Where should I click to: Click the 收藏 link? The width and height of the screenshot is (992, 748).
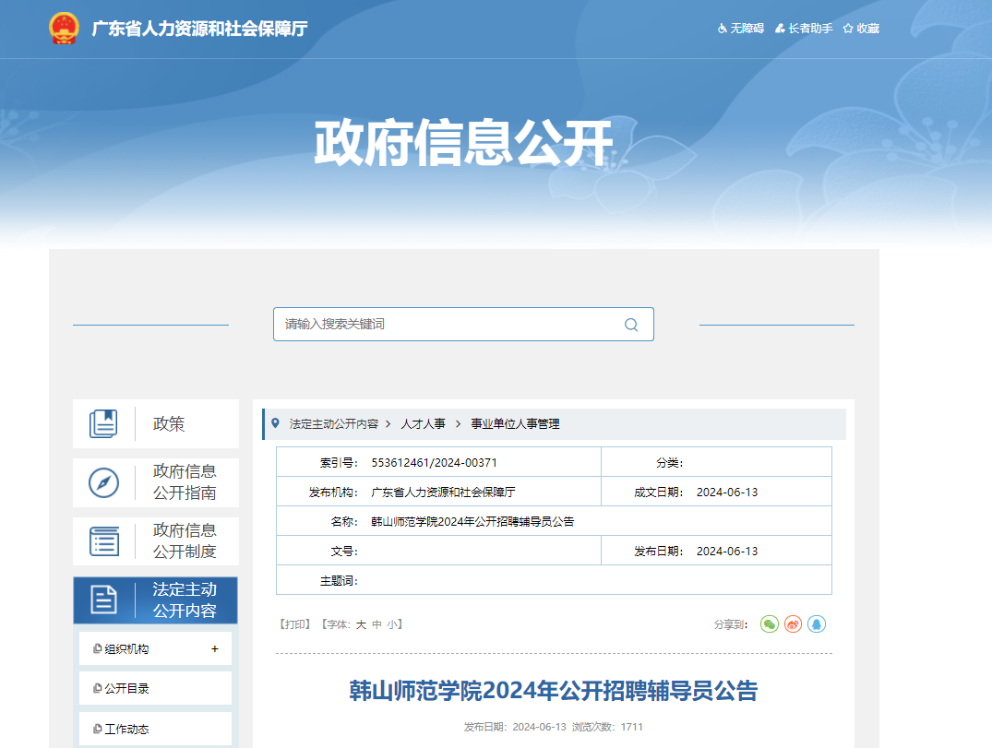868,29
